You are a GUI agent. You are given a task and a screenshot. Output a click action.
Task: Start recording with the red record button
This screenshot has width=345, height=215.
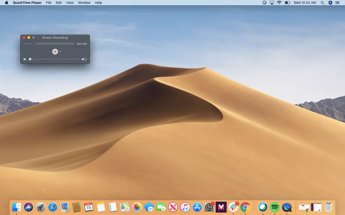click(55, 52)
